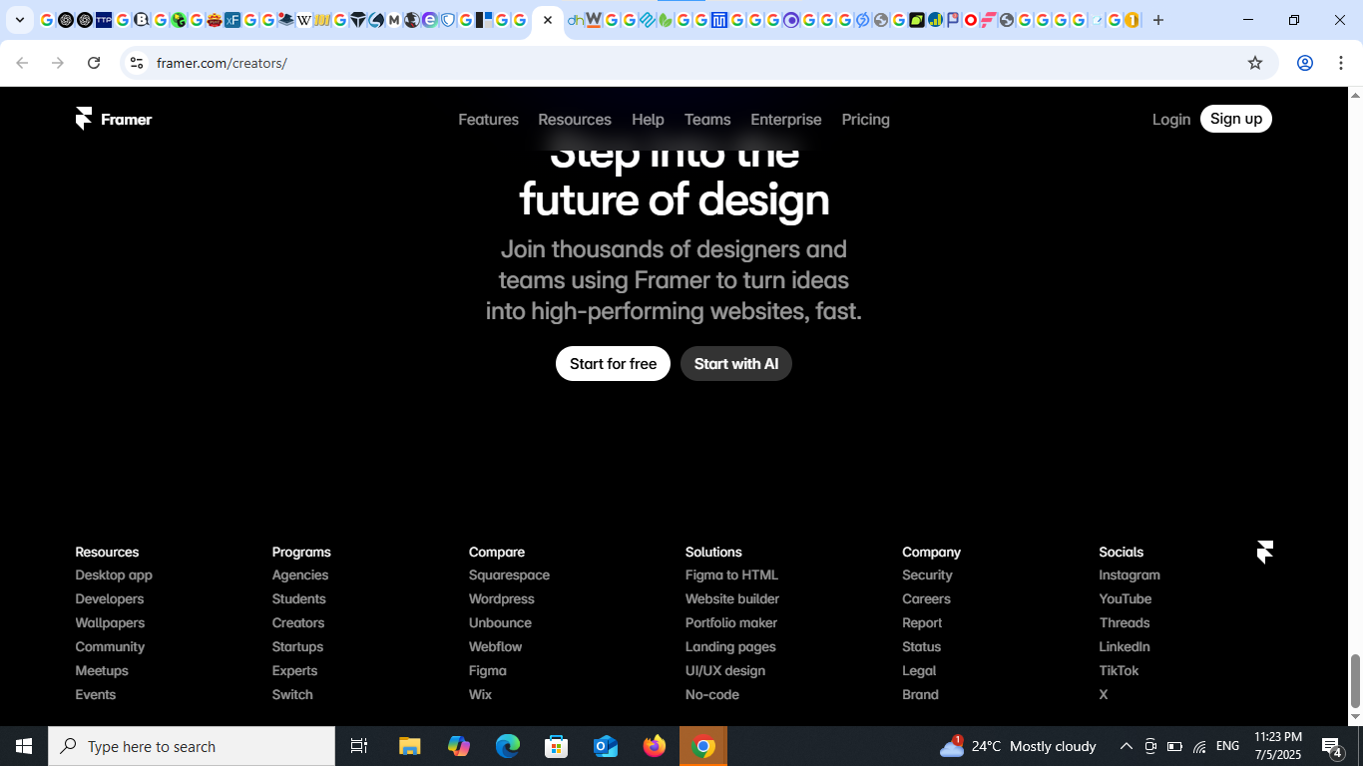This screenshot has height=766, width=1363.
Task: Open Task View on the taskbar
Action: (359, 746)
